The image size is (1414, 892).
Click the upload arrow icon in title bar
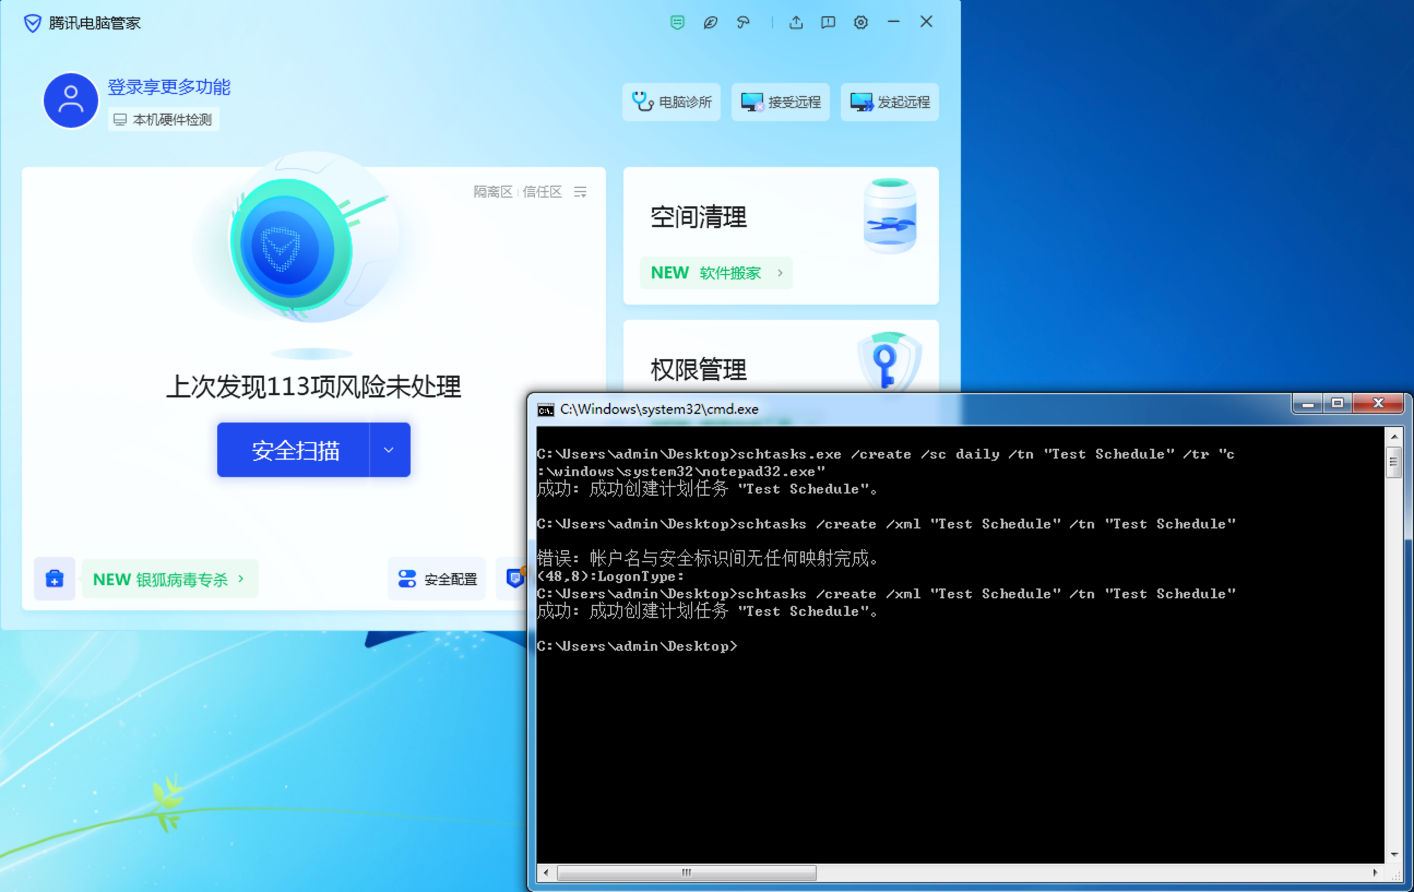click(795, 23)
